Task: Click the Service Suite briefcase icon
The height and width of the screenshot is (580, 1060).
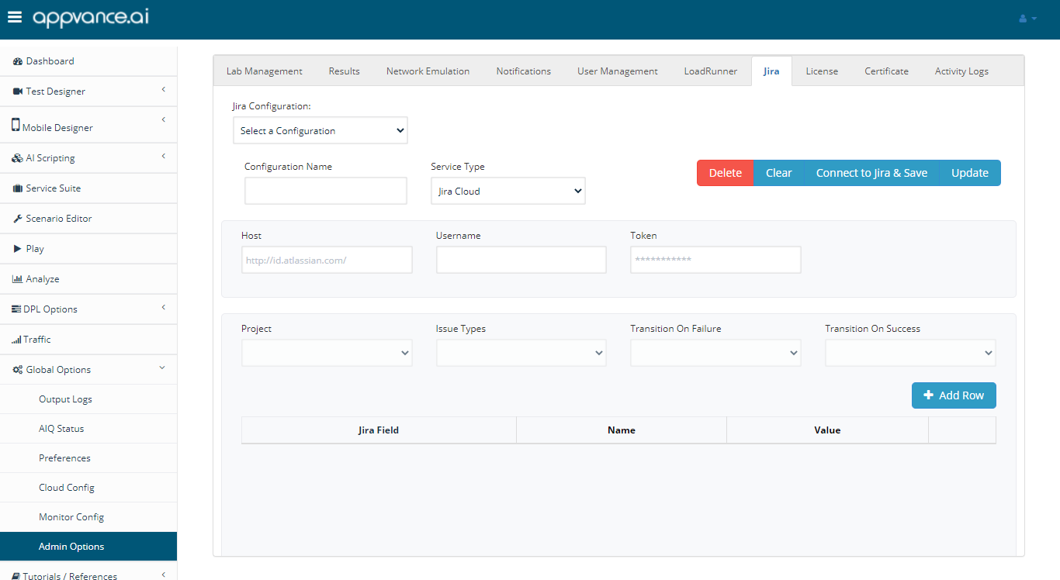Action: 18,188
